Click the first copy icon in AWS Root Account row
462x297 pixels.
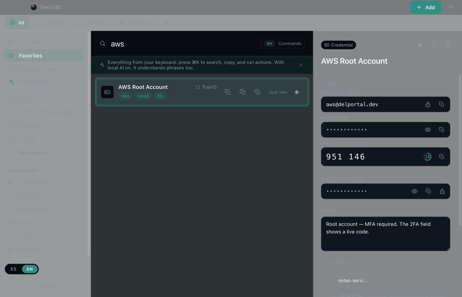[228, 92]
